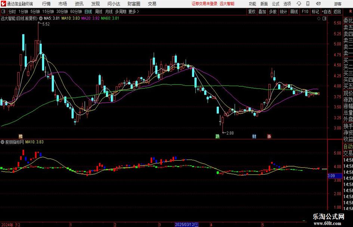
Task: Click the 叠加 overlay button
Action: (x=262, y=12)
